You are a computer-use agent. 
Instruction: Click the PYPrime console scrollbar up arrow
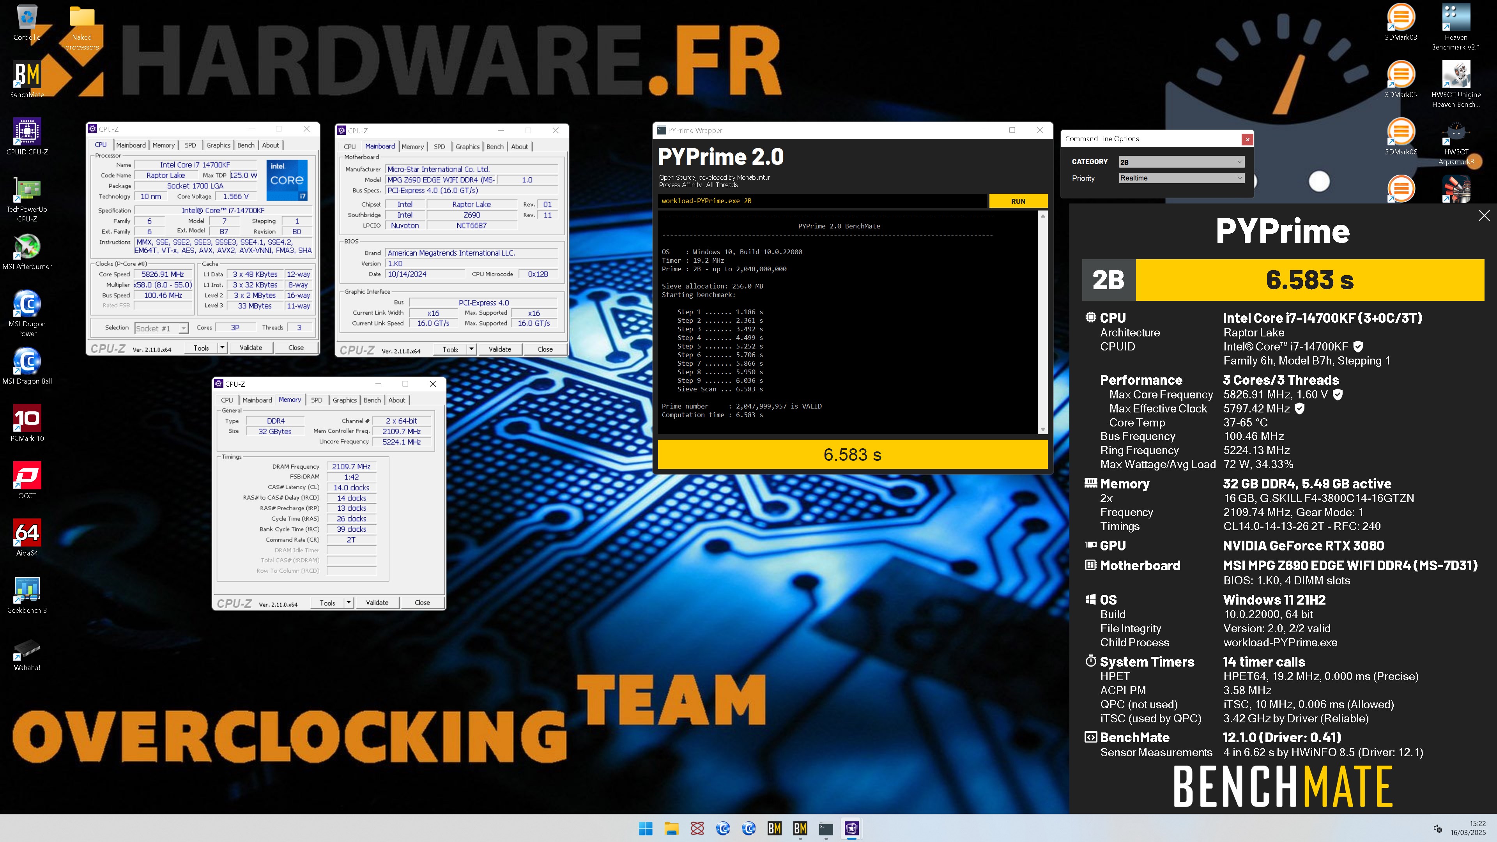(x=1042, y=216)
